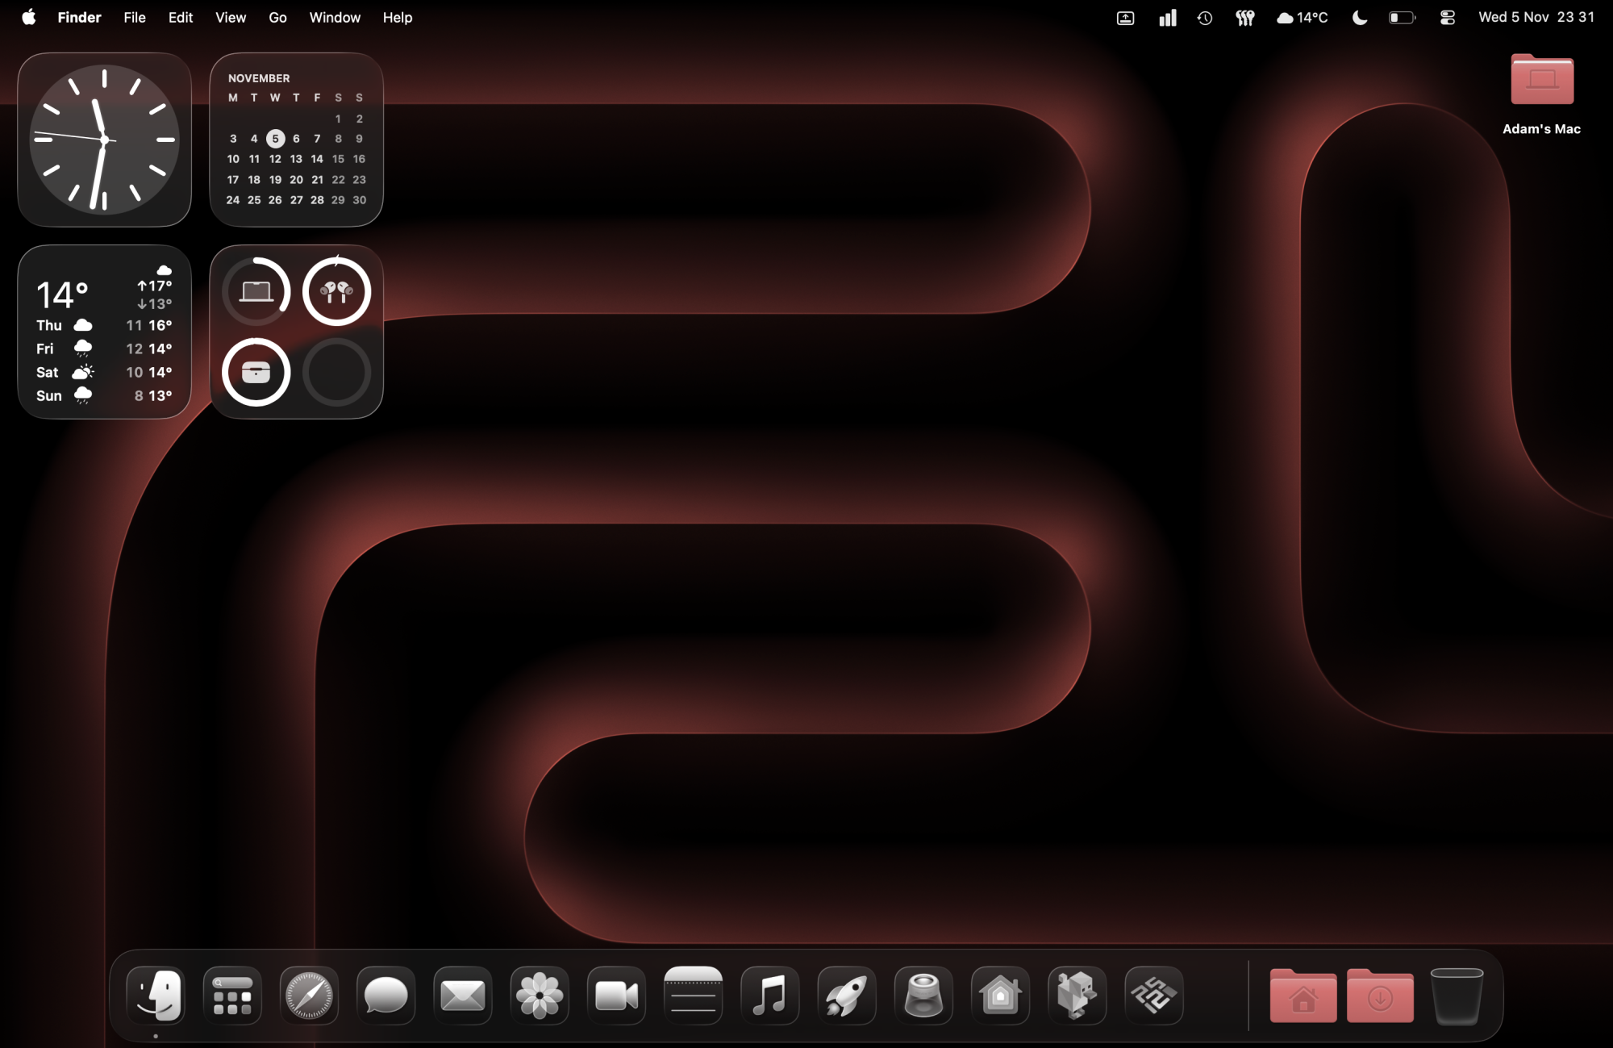Viewport: 1613px width, 1048px height.
Task: Open Photos from the Dock
Action: [540, 996]
